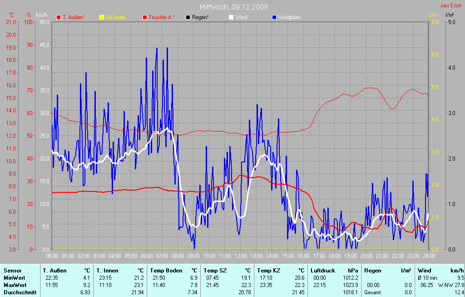Select the Temp SZ column header
Viewport: 465px width, 297px height.
215,271
